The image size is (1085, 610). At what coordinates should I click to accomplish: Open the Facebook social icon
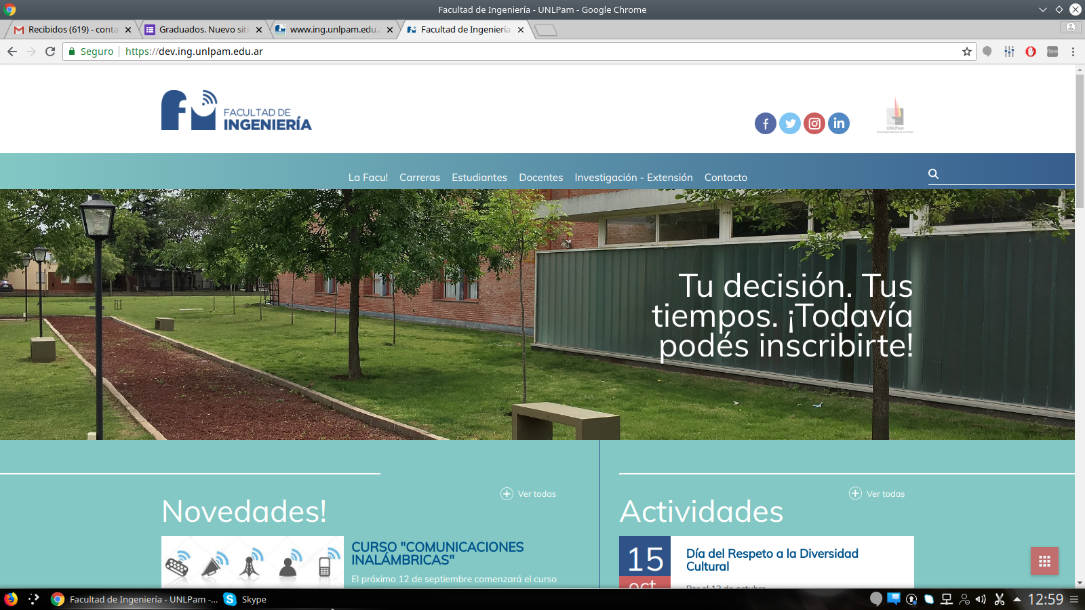pos(765,123)
